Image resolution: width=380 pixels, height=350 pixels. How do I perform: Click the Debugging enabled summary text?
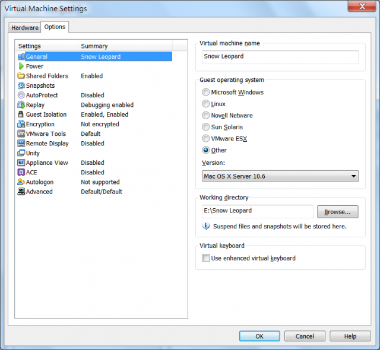point(107,105)
